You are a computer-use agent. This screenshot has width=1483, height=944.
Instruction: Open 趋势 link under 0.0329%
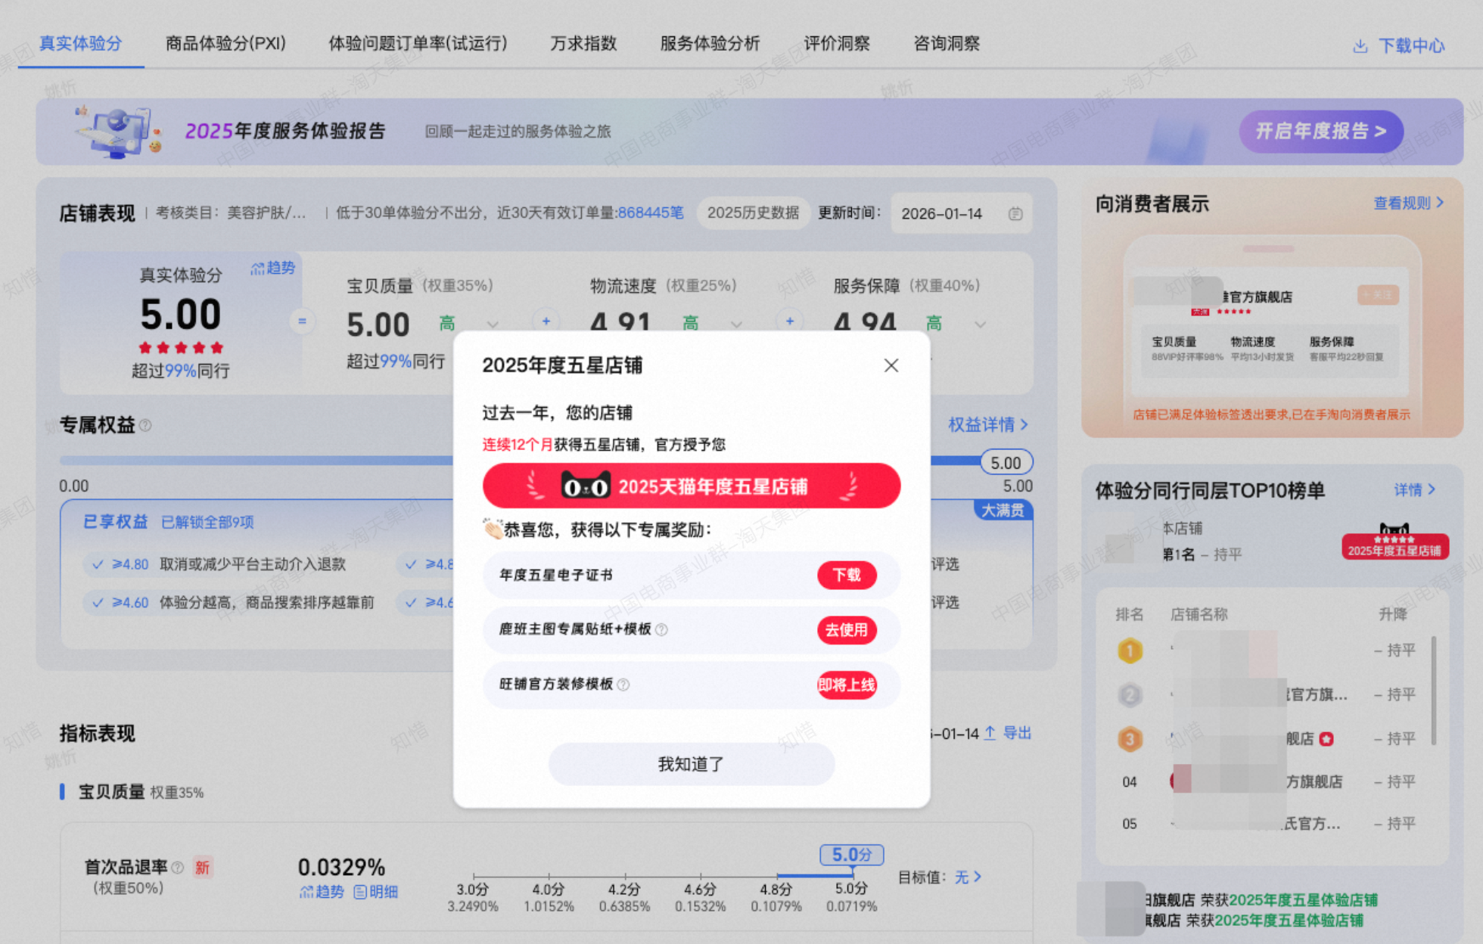322,892
